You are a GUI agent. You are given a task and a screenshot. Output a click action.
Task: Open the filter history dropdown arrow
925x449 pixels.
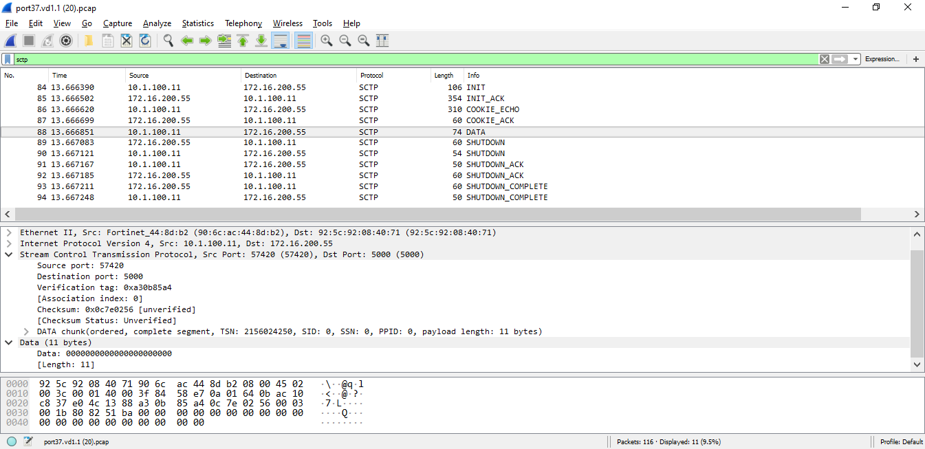(x=856, y=59)
